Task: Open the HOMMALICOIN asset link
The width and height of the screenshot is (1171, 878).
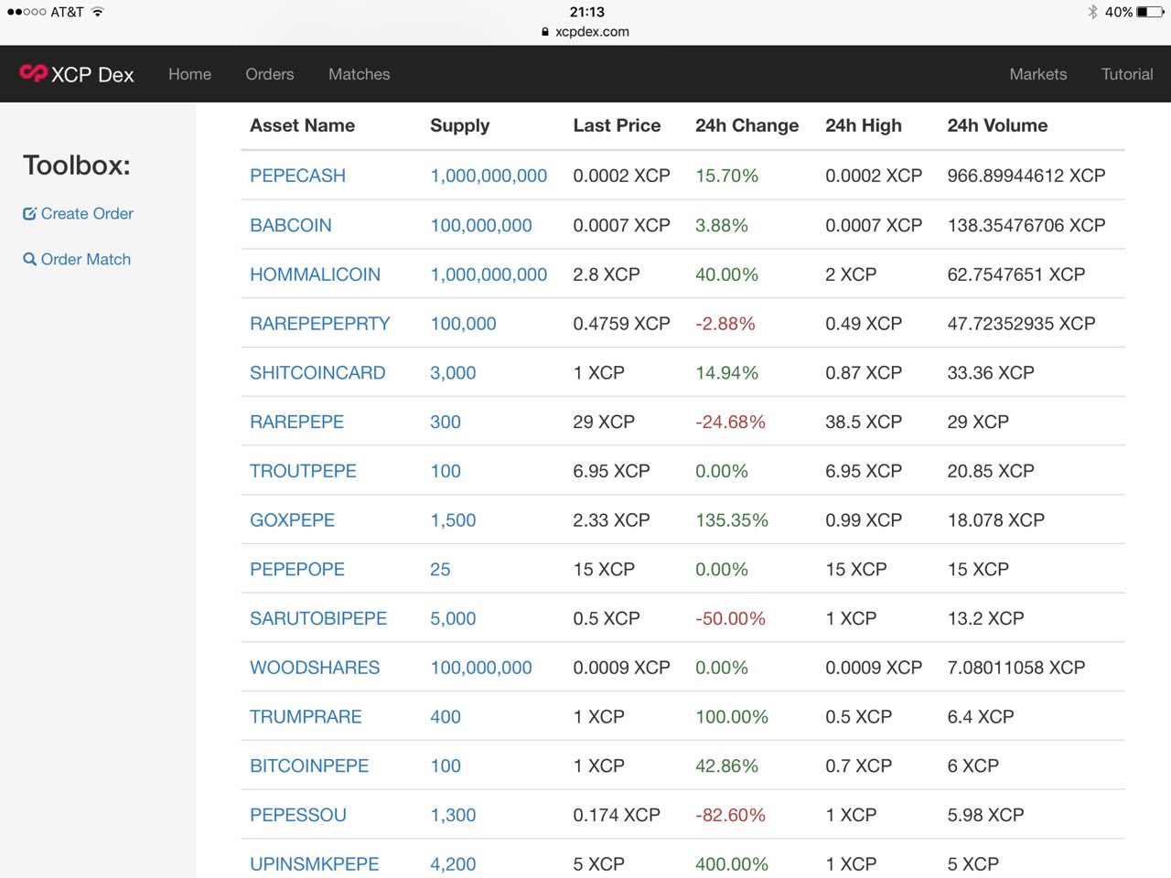Action: [315, 274]
